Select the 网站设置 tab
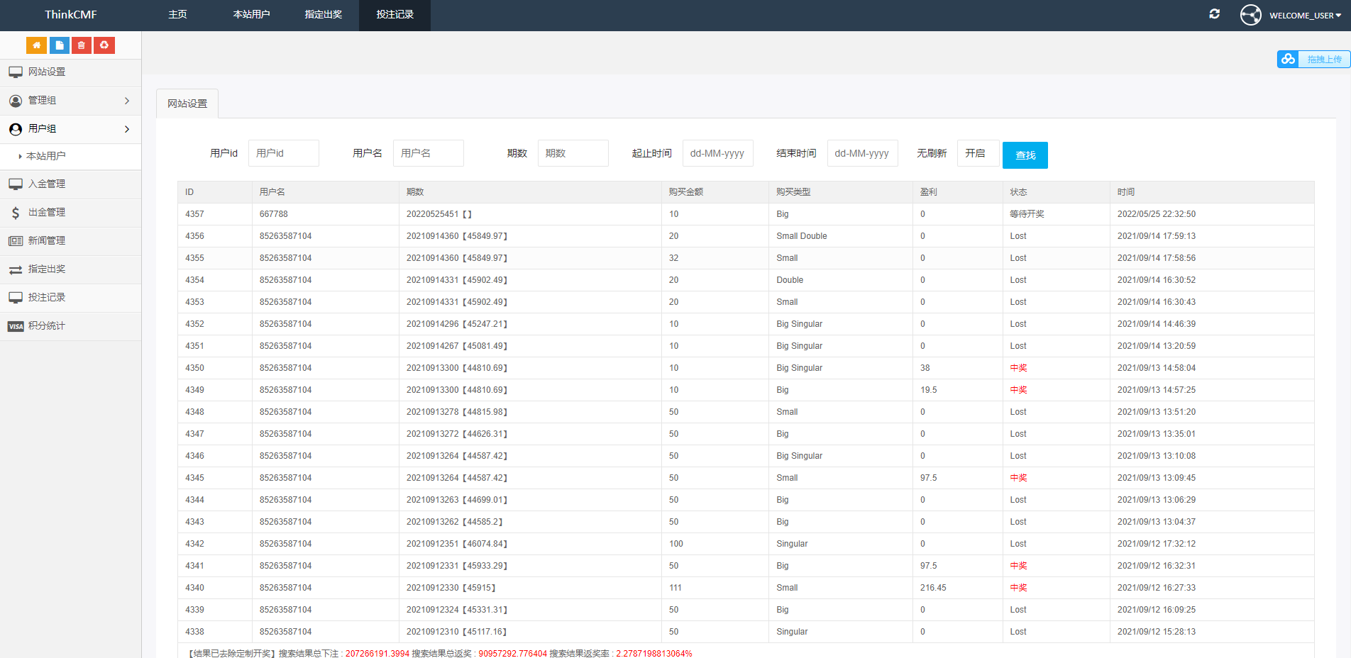Screen dimensions: 1351x658 pyautogui.click(x=187, y=104)
